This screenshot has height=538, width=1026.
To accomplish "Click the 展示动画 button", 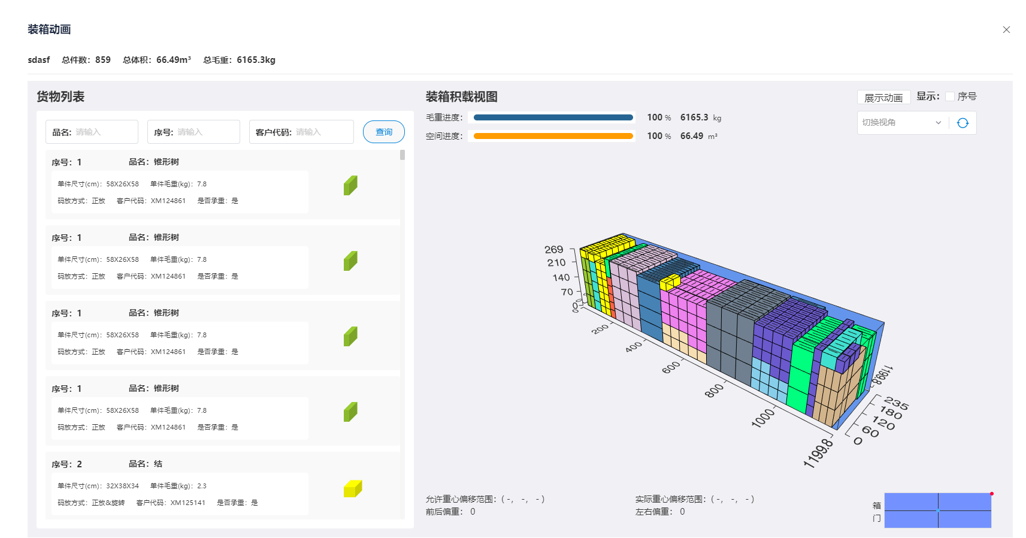I will pos(883,97).
